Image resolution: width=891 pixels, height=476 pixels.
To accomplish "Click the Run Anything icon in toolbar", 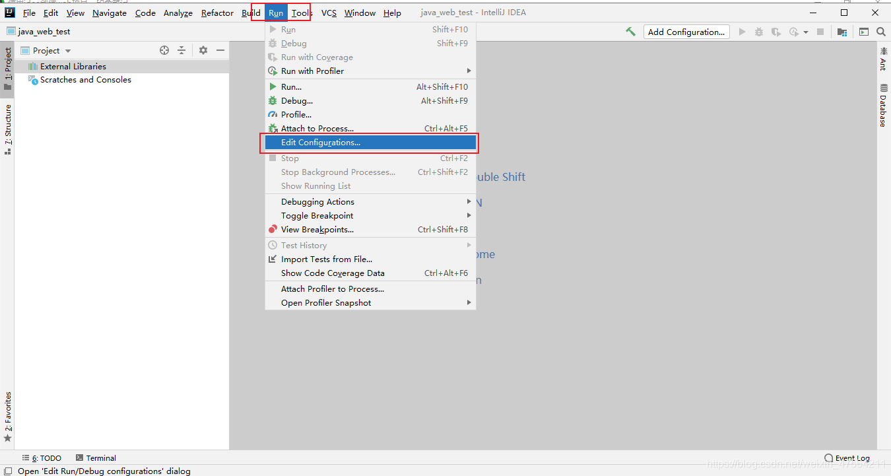I will pos(864,32).
